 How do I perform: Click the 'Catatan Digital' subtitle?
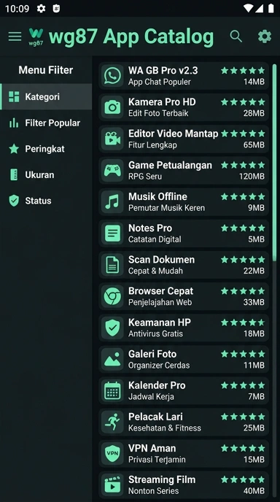[x=155, y=239]
